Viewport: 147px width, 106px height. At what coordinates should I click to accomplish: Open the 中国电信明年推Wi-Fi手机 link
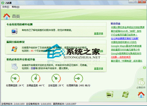[124, 42]
